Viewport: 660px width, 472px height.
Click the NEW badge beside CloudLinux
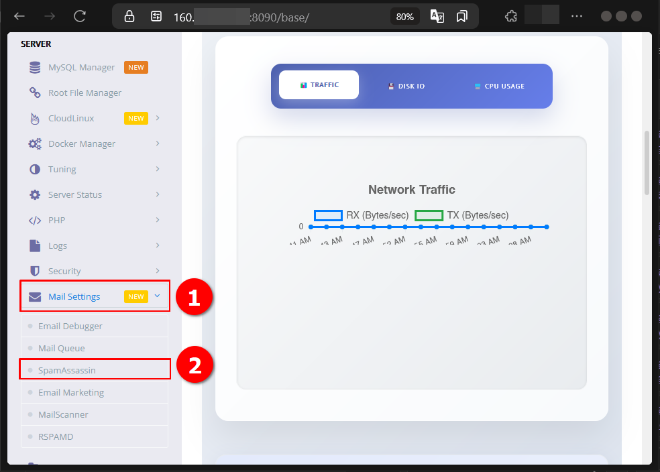[x=136, y=118]
